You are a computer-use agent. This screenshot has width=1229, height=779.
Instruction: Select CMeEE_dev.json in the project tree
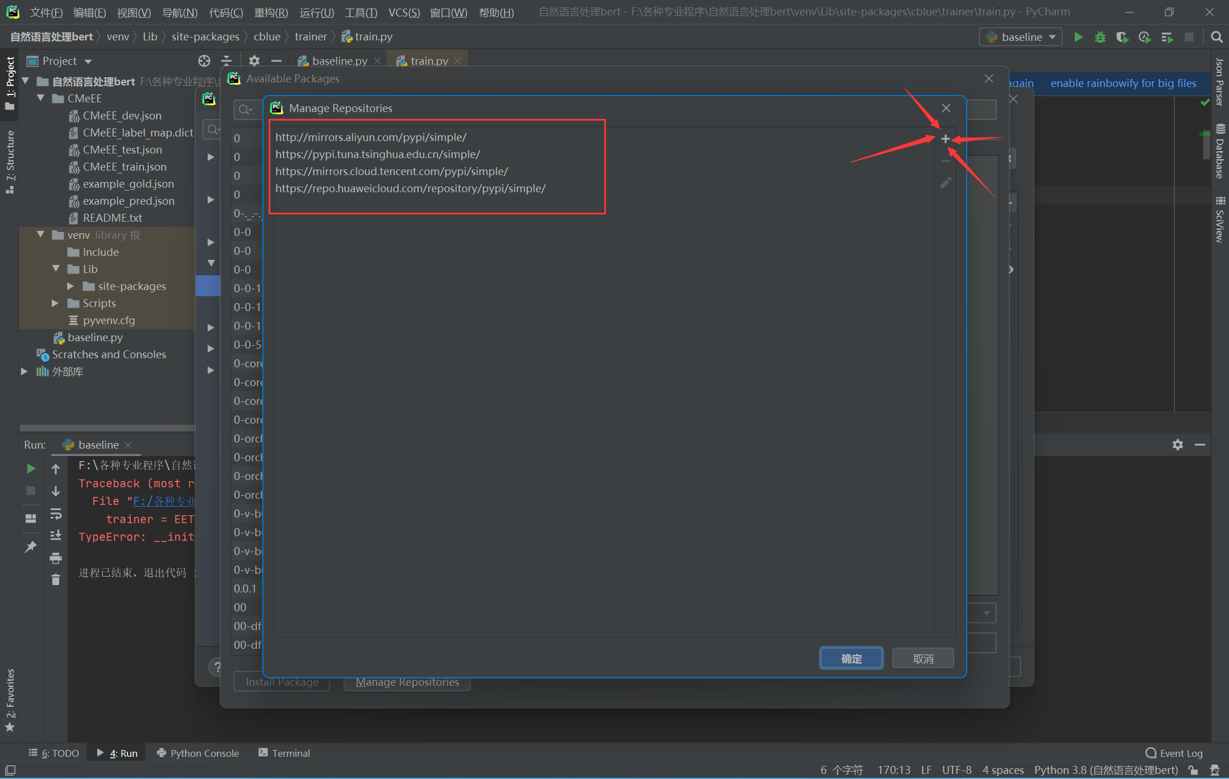point(122,115)
